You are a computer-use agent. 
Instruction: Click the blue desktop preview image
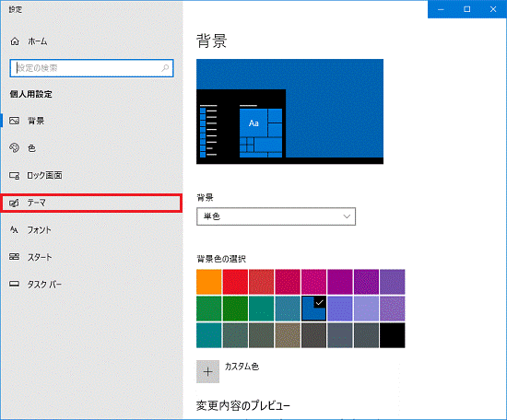[x=289, y=111]
